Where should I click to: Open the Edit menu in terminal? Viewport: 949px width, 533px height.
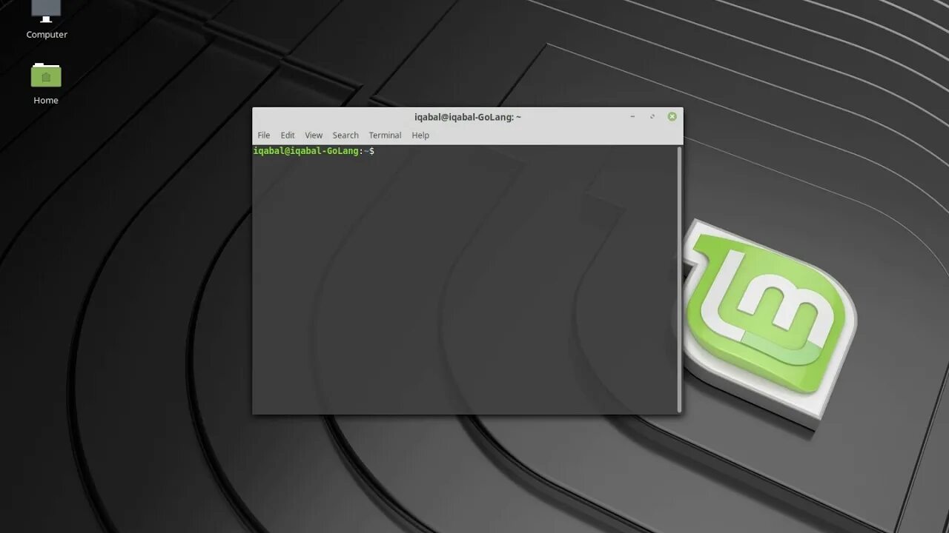click(288, 135)
